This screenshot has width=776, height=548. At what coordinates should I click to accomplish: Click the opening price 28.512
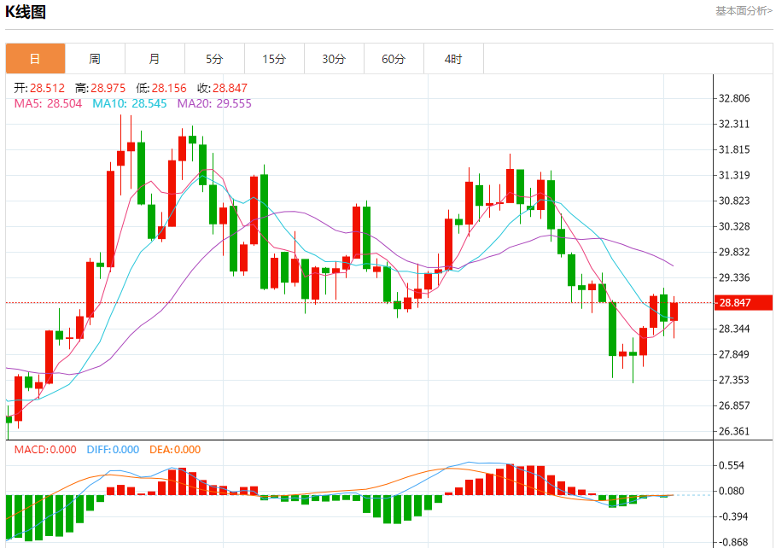tap(47, 88)
